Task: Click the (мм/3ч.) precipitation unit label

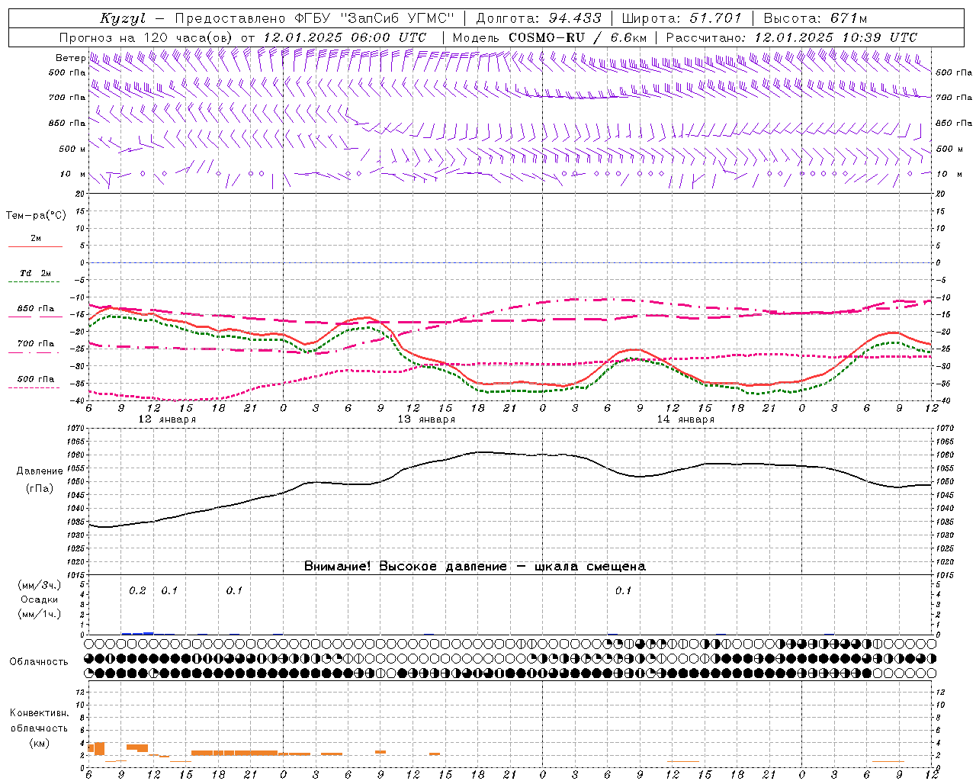Action: (x=39, y=585)
